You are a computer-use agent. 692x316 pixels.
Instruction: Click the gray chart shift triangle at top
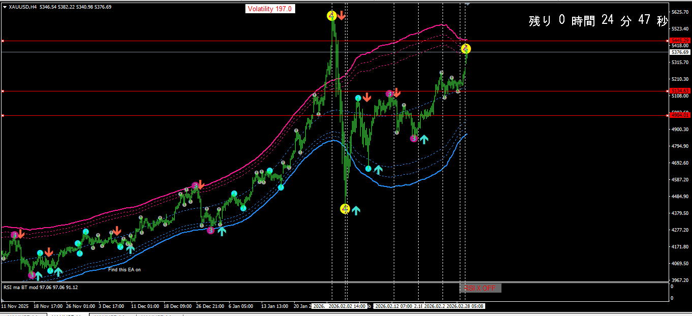click(467, 4)
